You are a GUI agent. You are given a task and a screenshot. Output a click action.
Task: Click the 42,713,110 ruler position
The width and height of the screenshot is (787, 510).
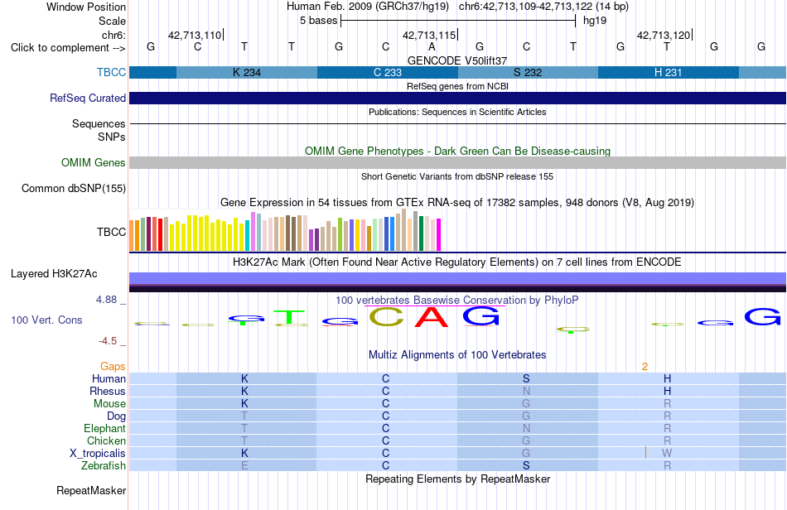click(x=195, y=35)
